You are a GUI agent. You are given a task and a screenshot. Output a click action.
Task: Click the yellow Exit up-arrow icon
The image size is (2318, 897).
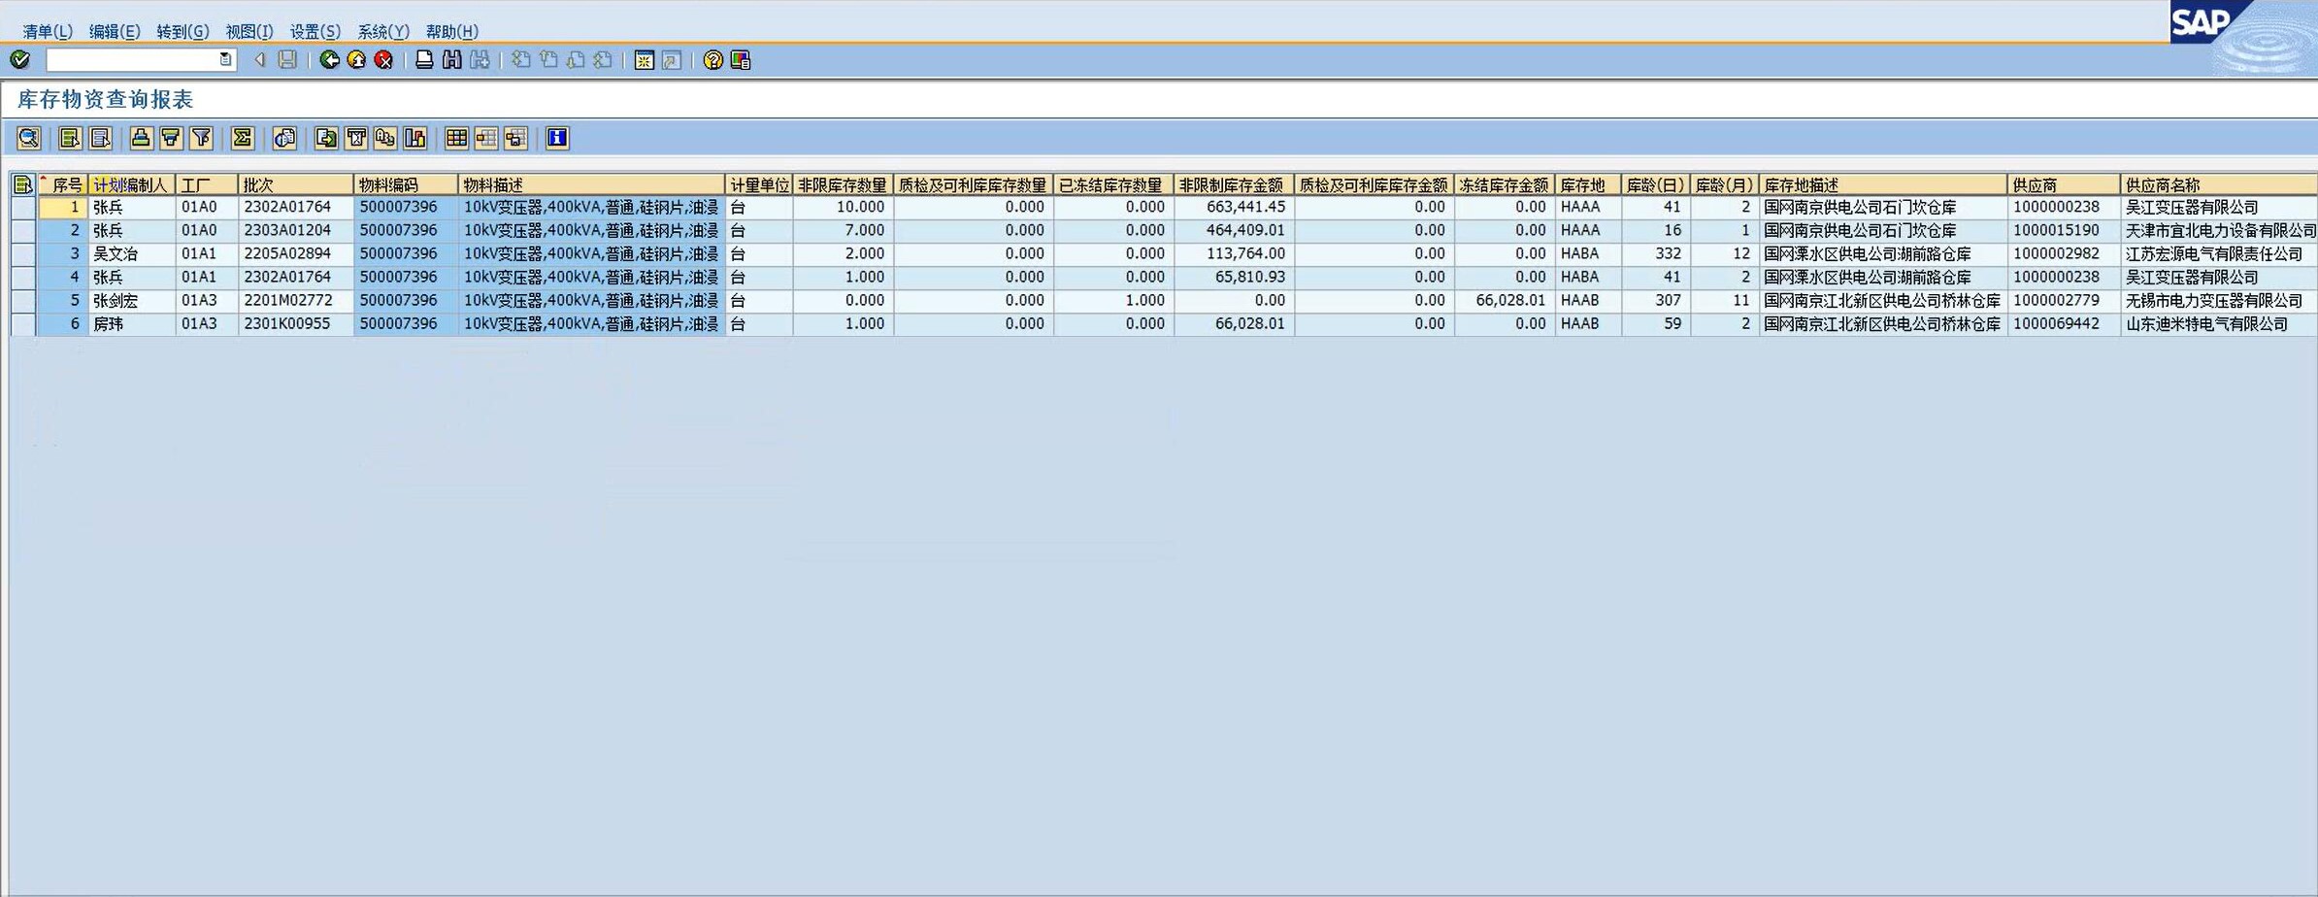click(356, 60)
